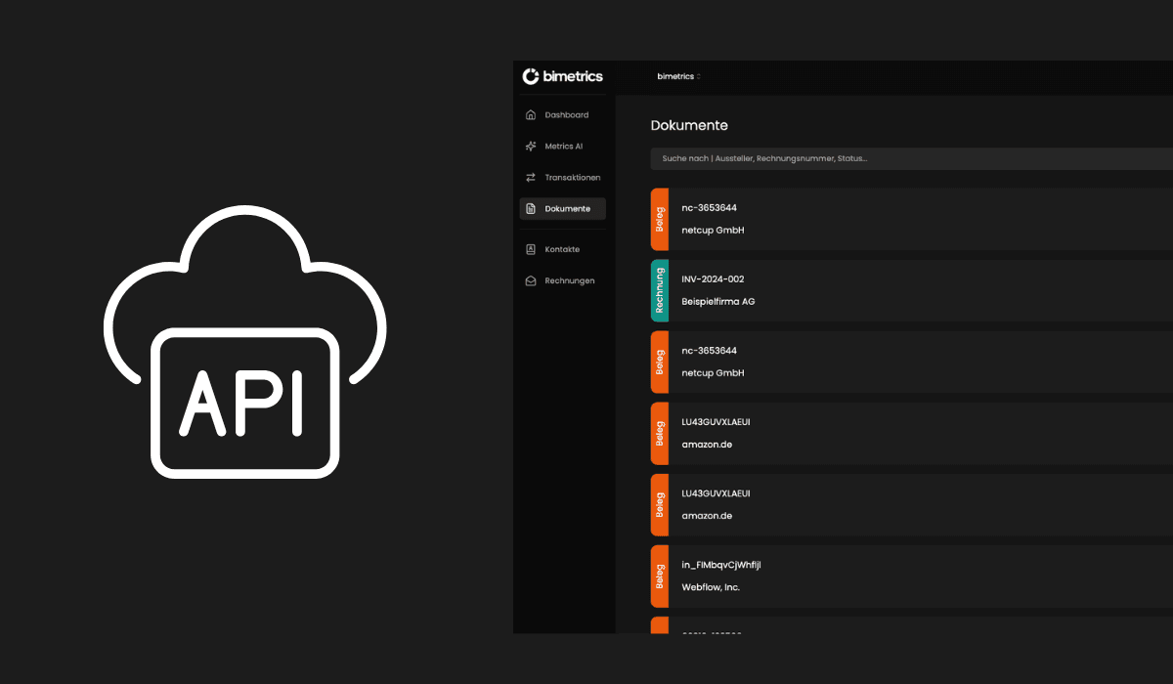Viewport: 1173px width, 684px height.
Task: Click the Rechnungen envelope icon
Action: click(x=531, y=281)
